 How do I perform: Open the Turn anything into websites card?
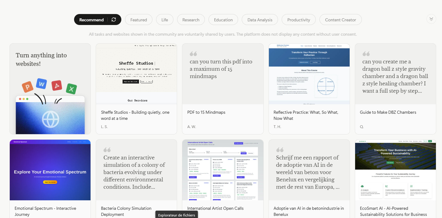tap(50, 89)
